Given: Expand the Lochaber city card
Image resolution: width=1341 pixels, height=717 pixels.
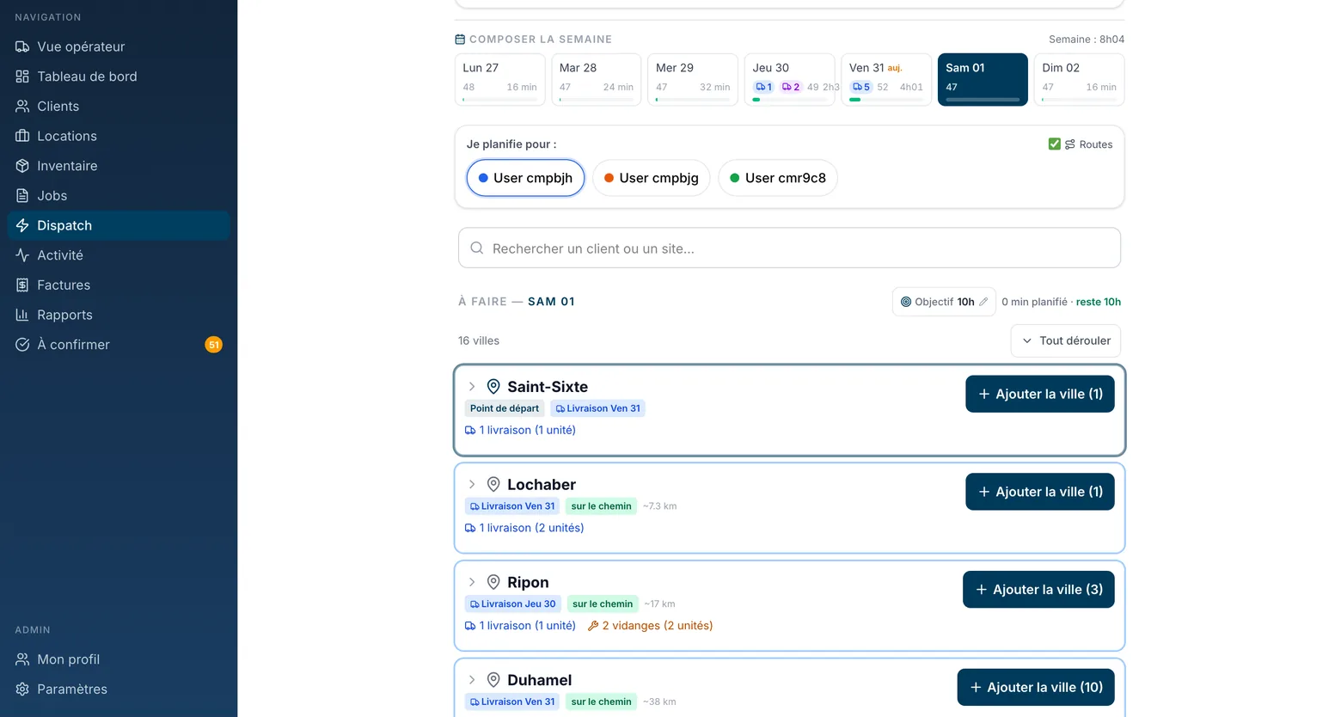Looking at the screenshot, I should (x=472, y=485).
